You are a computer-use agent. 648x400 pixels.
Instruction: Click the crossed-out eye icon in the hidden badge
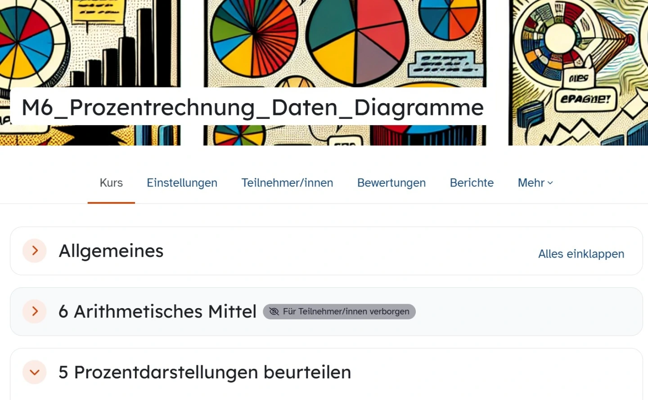(274, 312)
